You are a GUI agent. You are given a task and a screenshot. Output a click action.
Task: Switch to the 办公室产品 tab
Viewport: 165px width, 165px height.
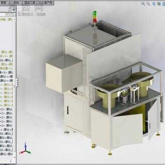point(45,3)
